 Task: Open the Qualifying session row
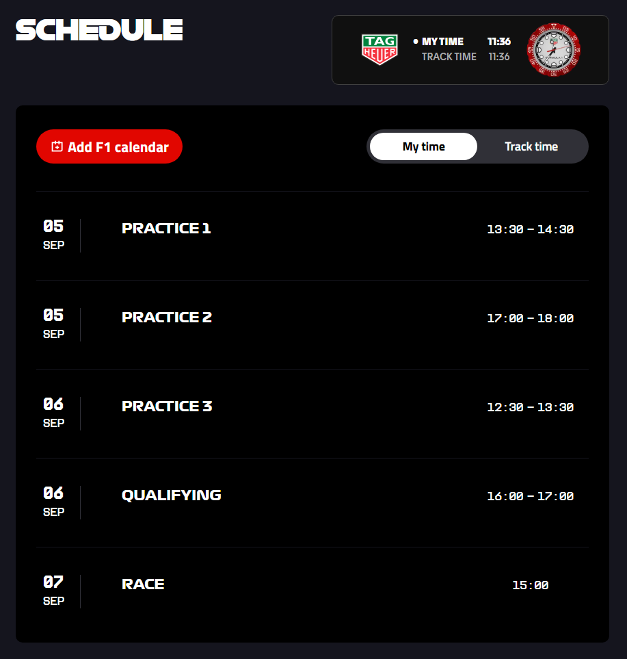tap(171, 495)
